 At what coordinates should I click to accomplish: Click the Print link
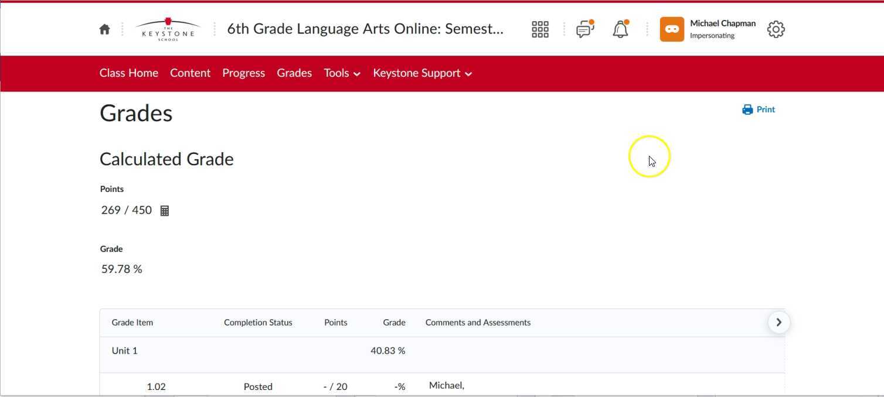coord(765,109)
